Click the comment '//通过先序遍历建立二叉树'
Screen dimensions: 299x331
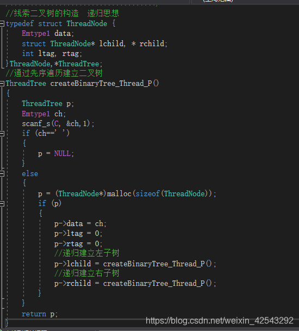pyautogui.click(x=54, y=73)
